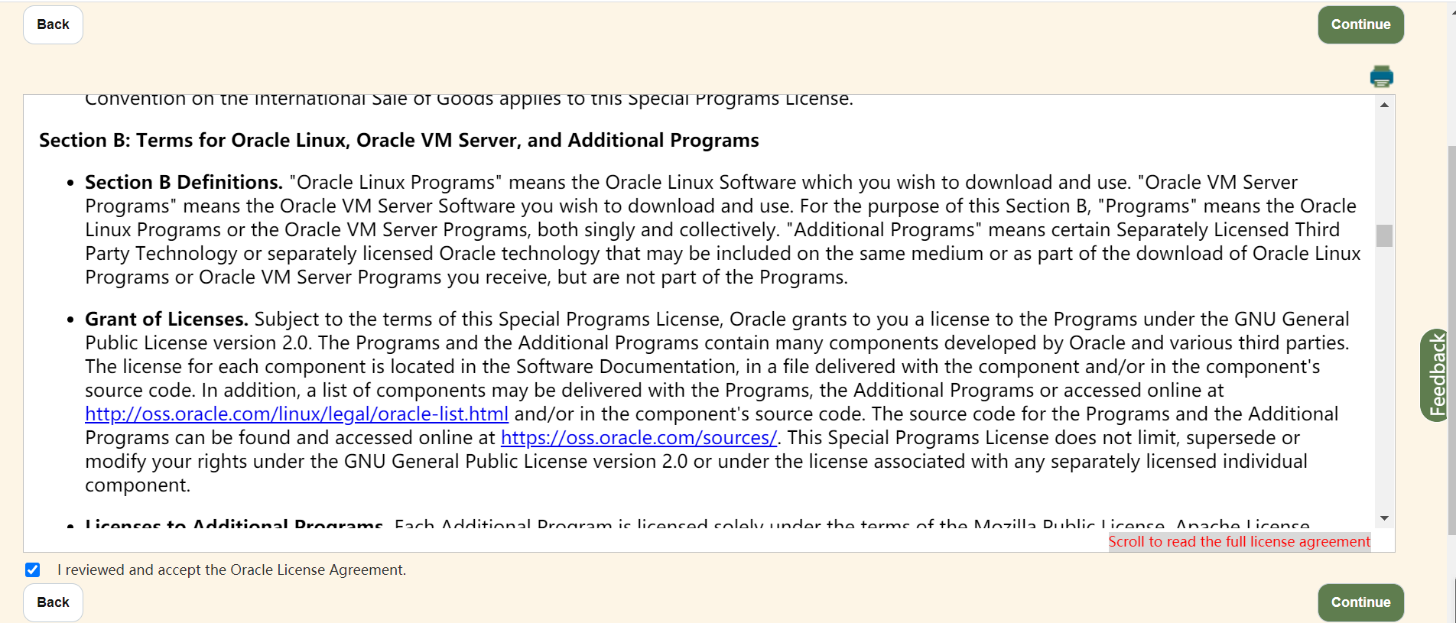Click the license box scroll-down arrow

click(x=1384, y=518)
